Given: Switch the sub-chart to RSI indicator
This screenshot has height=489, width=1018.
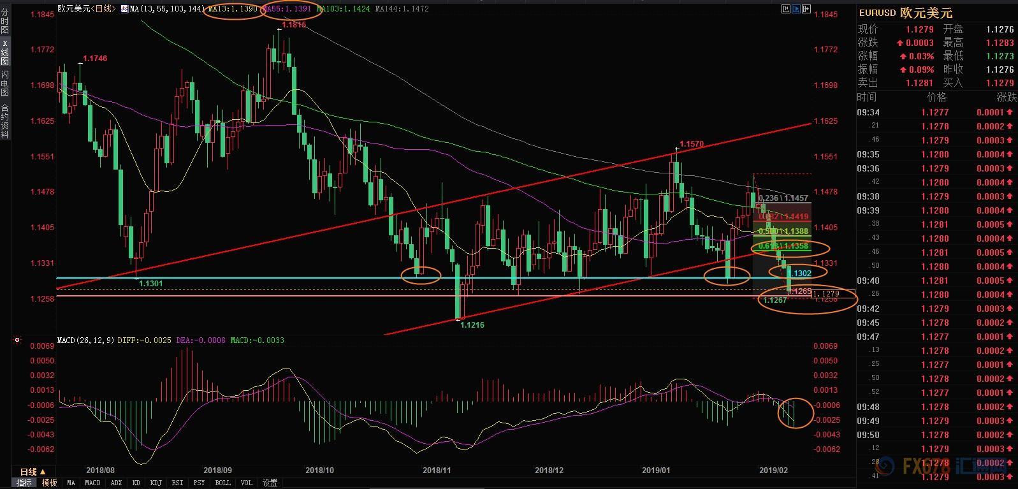Looking at the screenshot, I should coord(177,483).
